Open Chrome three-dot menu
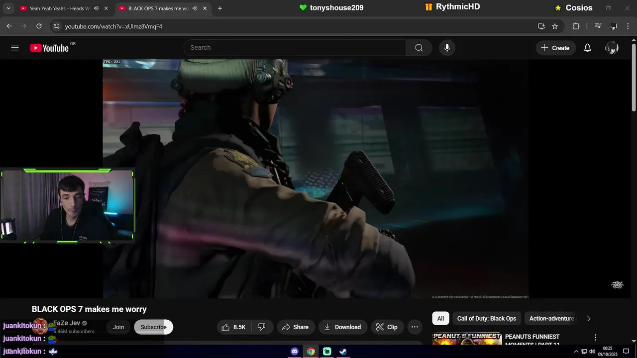 click(628, 26)
